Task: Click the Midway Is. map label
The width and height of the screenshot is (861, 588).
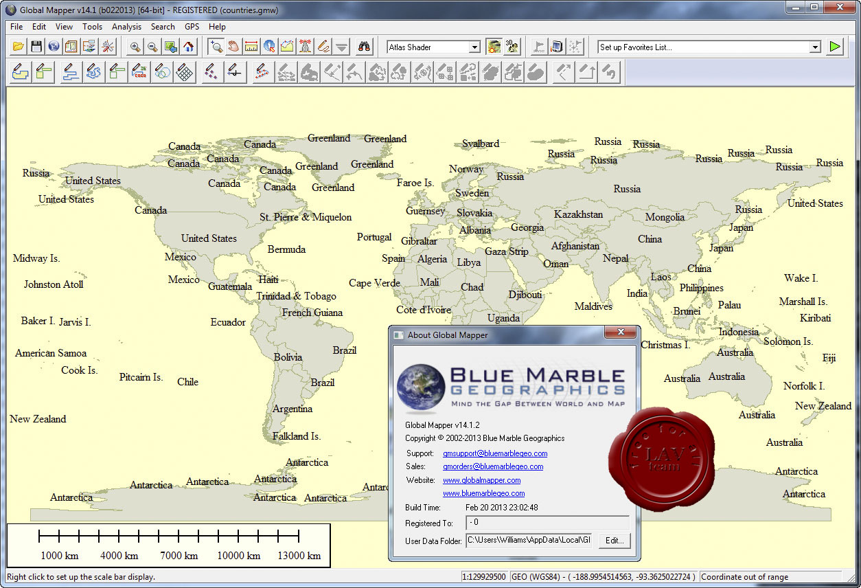Action: click(x=36, y=258)
